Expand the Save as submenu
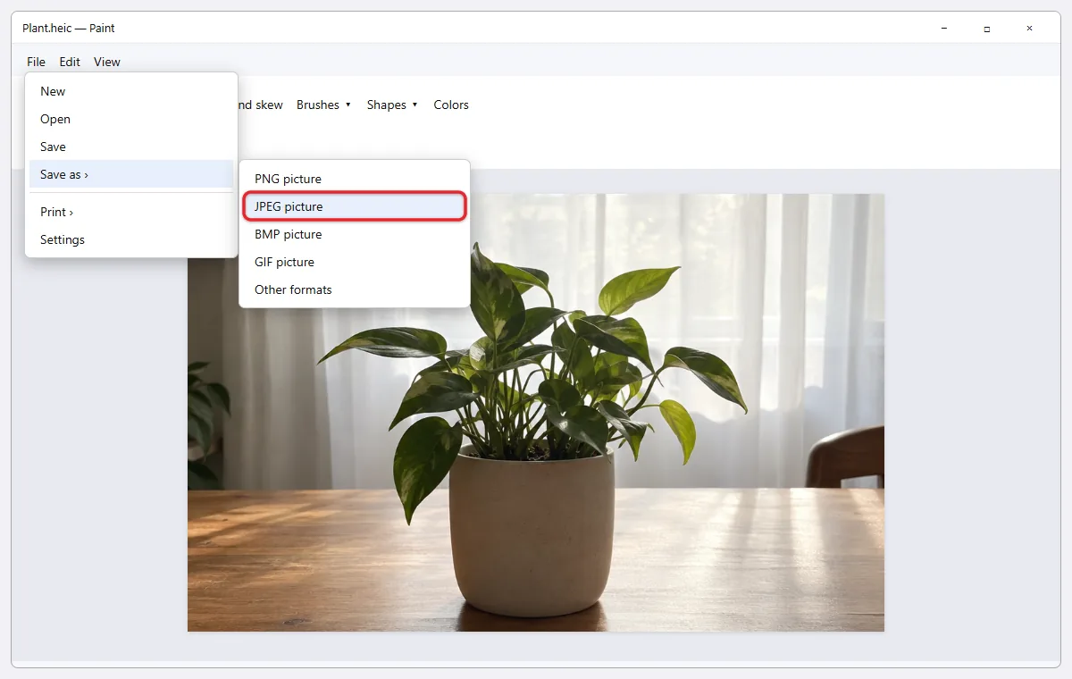 pos(131,174)
